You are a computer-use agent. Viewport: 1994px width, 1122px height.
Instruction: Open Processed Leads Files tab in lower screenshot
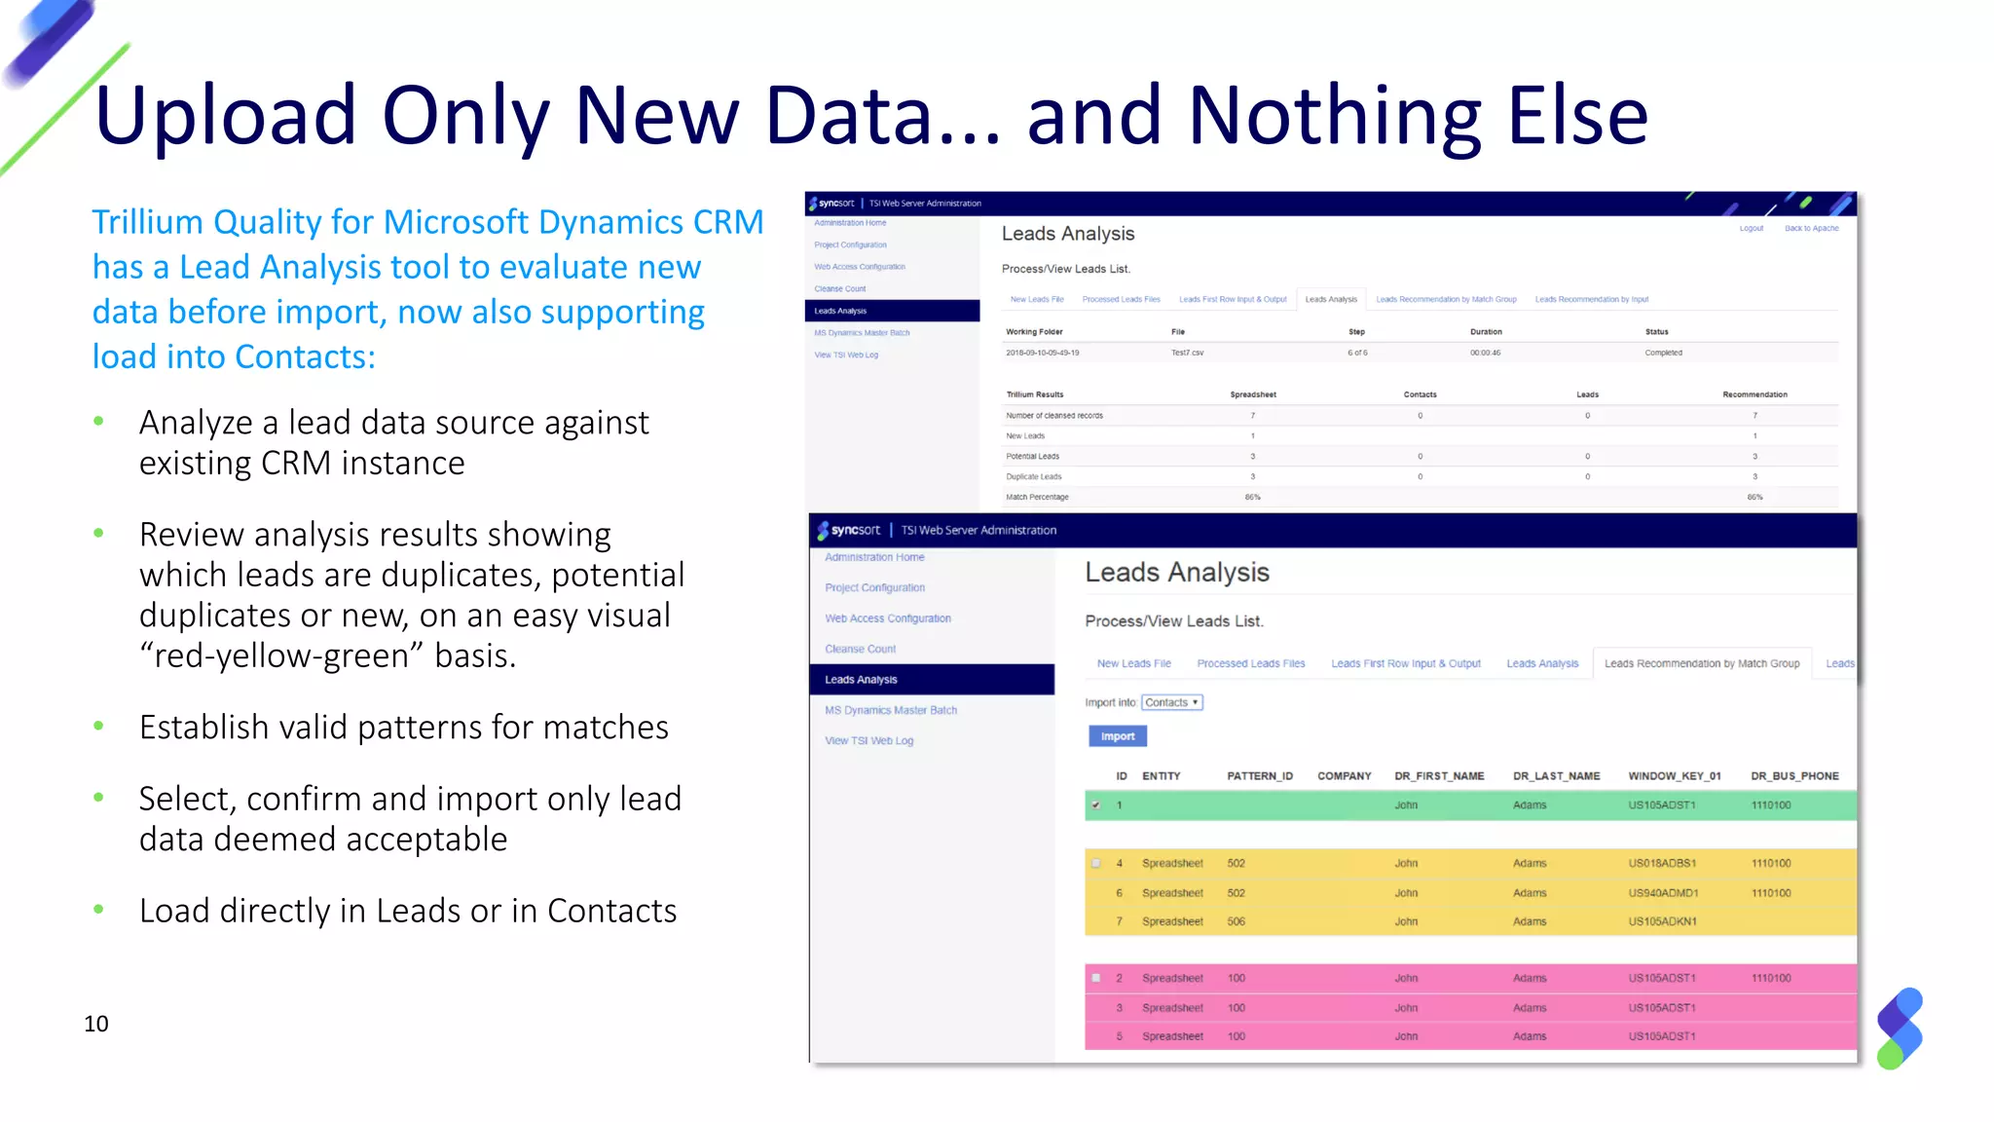pyautogui.click(x=1251, y=663)
